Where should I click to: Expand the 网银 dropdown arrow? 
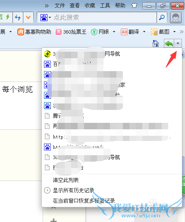[x=114, y=32]
